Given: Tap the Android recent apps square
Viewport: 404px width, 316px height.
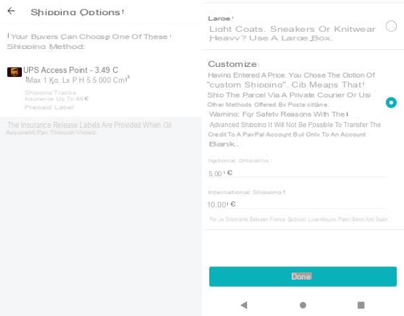Looking at the screenshot, I should (361, 305).
